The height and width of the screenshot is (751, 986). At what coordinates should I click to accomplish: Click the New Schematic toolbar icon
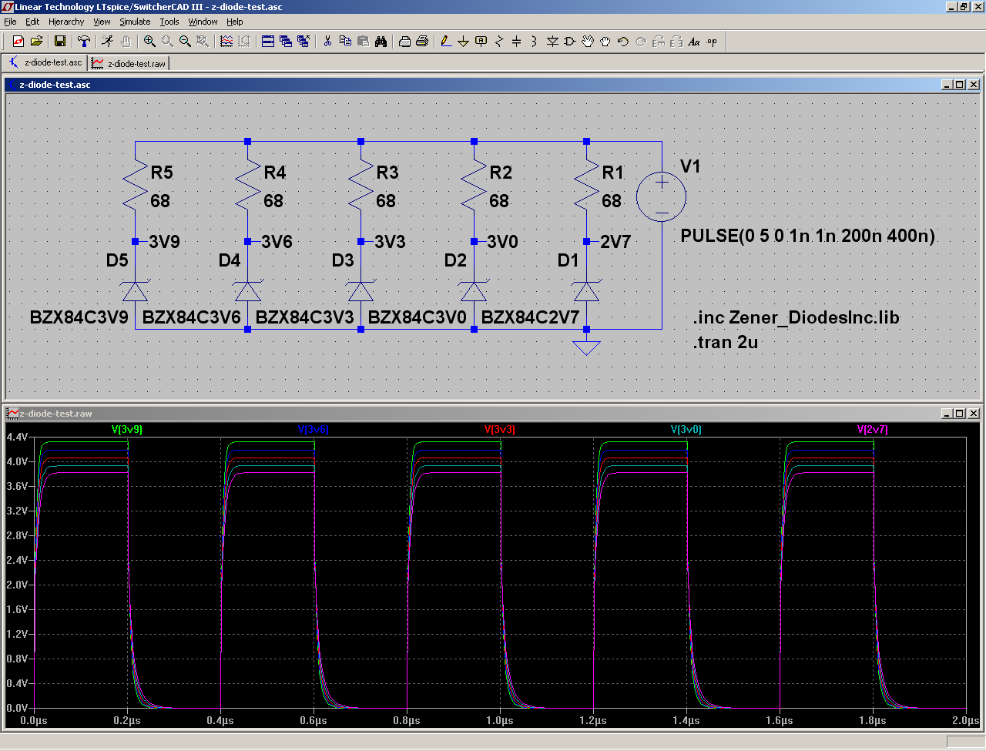(18, 42)
